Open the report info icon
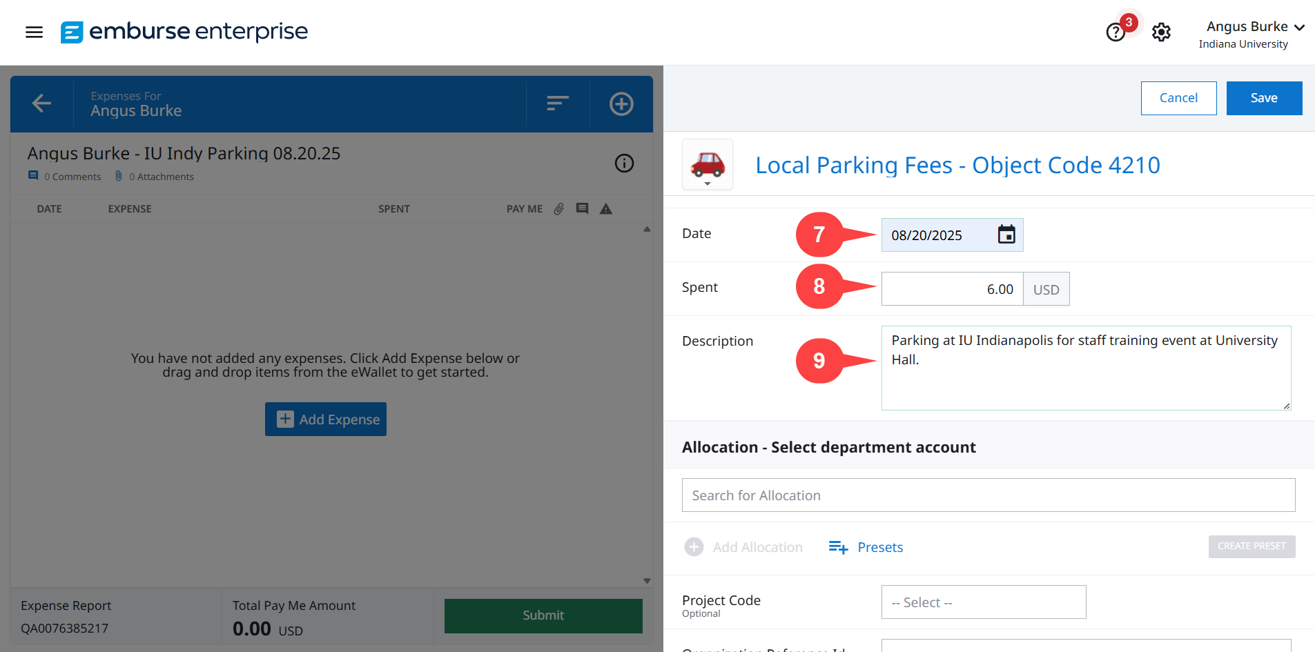Screen dimensions: 1315x652 pyautogui.click(x=624, y=164)
